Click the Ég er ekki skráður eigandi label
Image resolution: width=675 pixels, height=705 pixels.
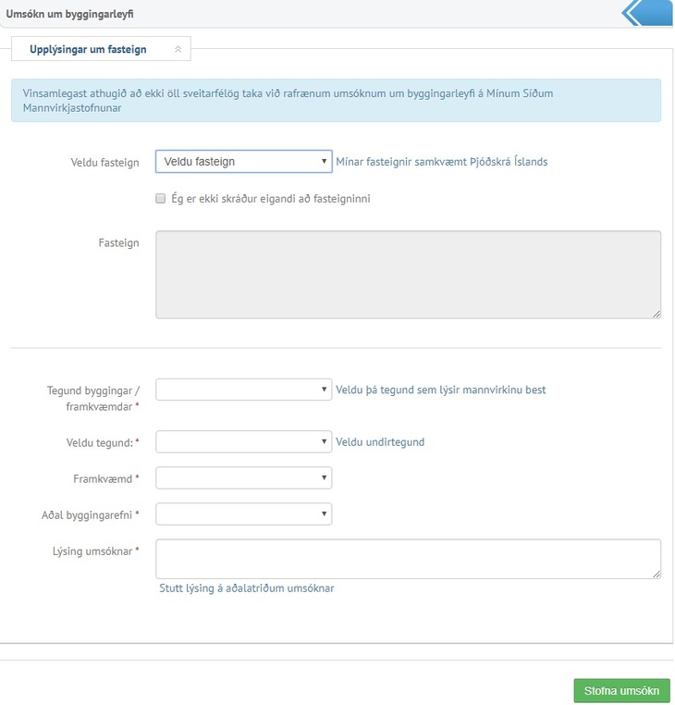[271, 199]
